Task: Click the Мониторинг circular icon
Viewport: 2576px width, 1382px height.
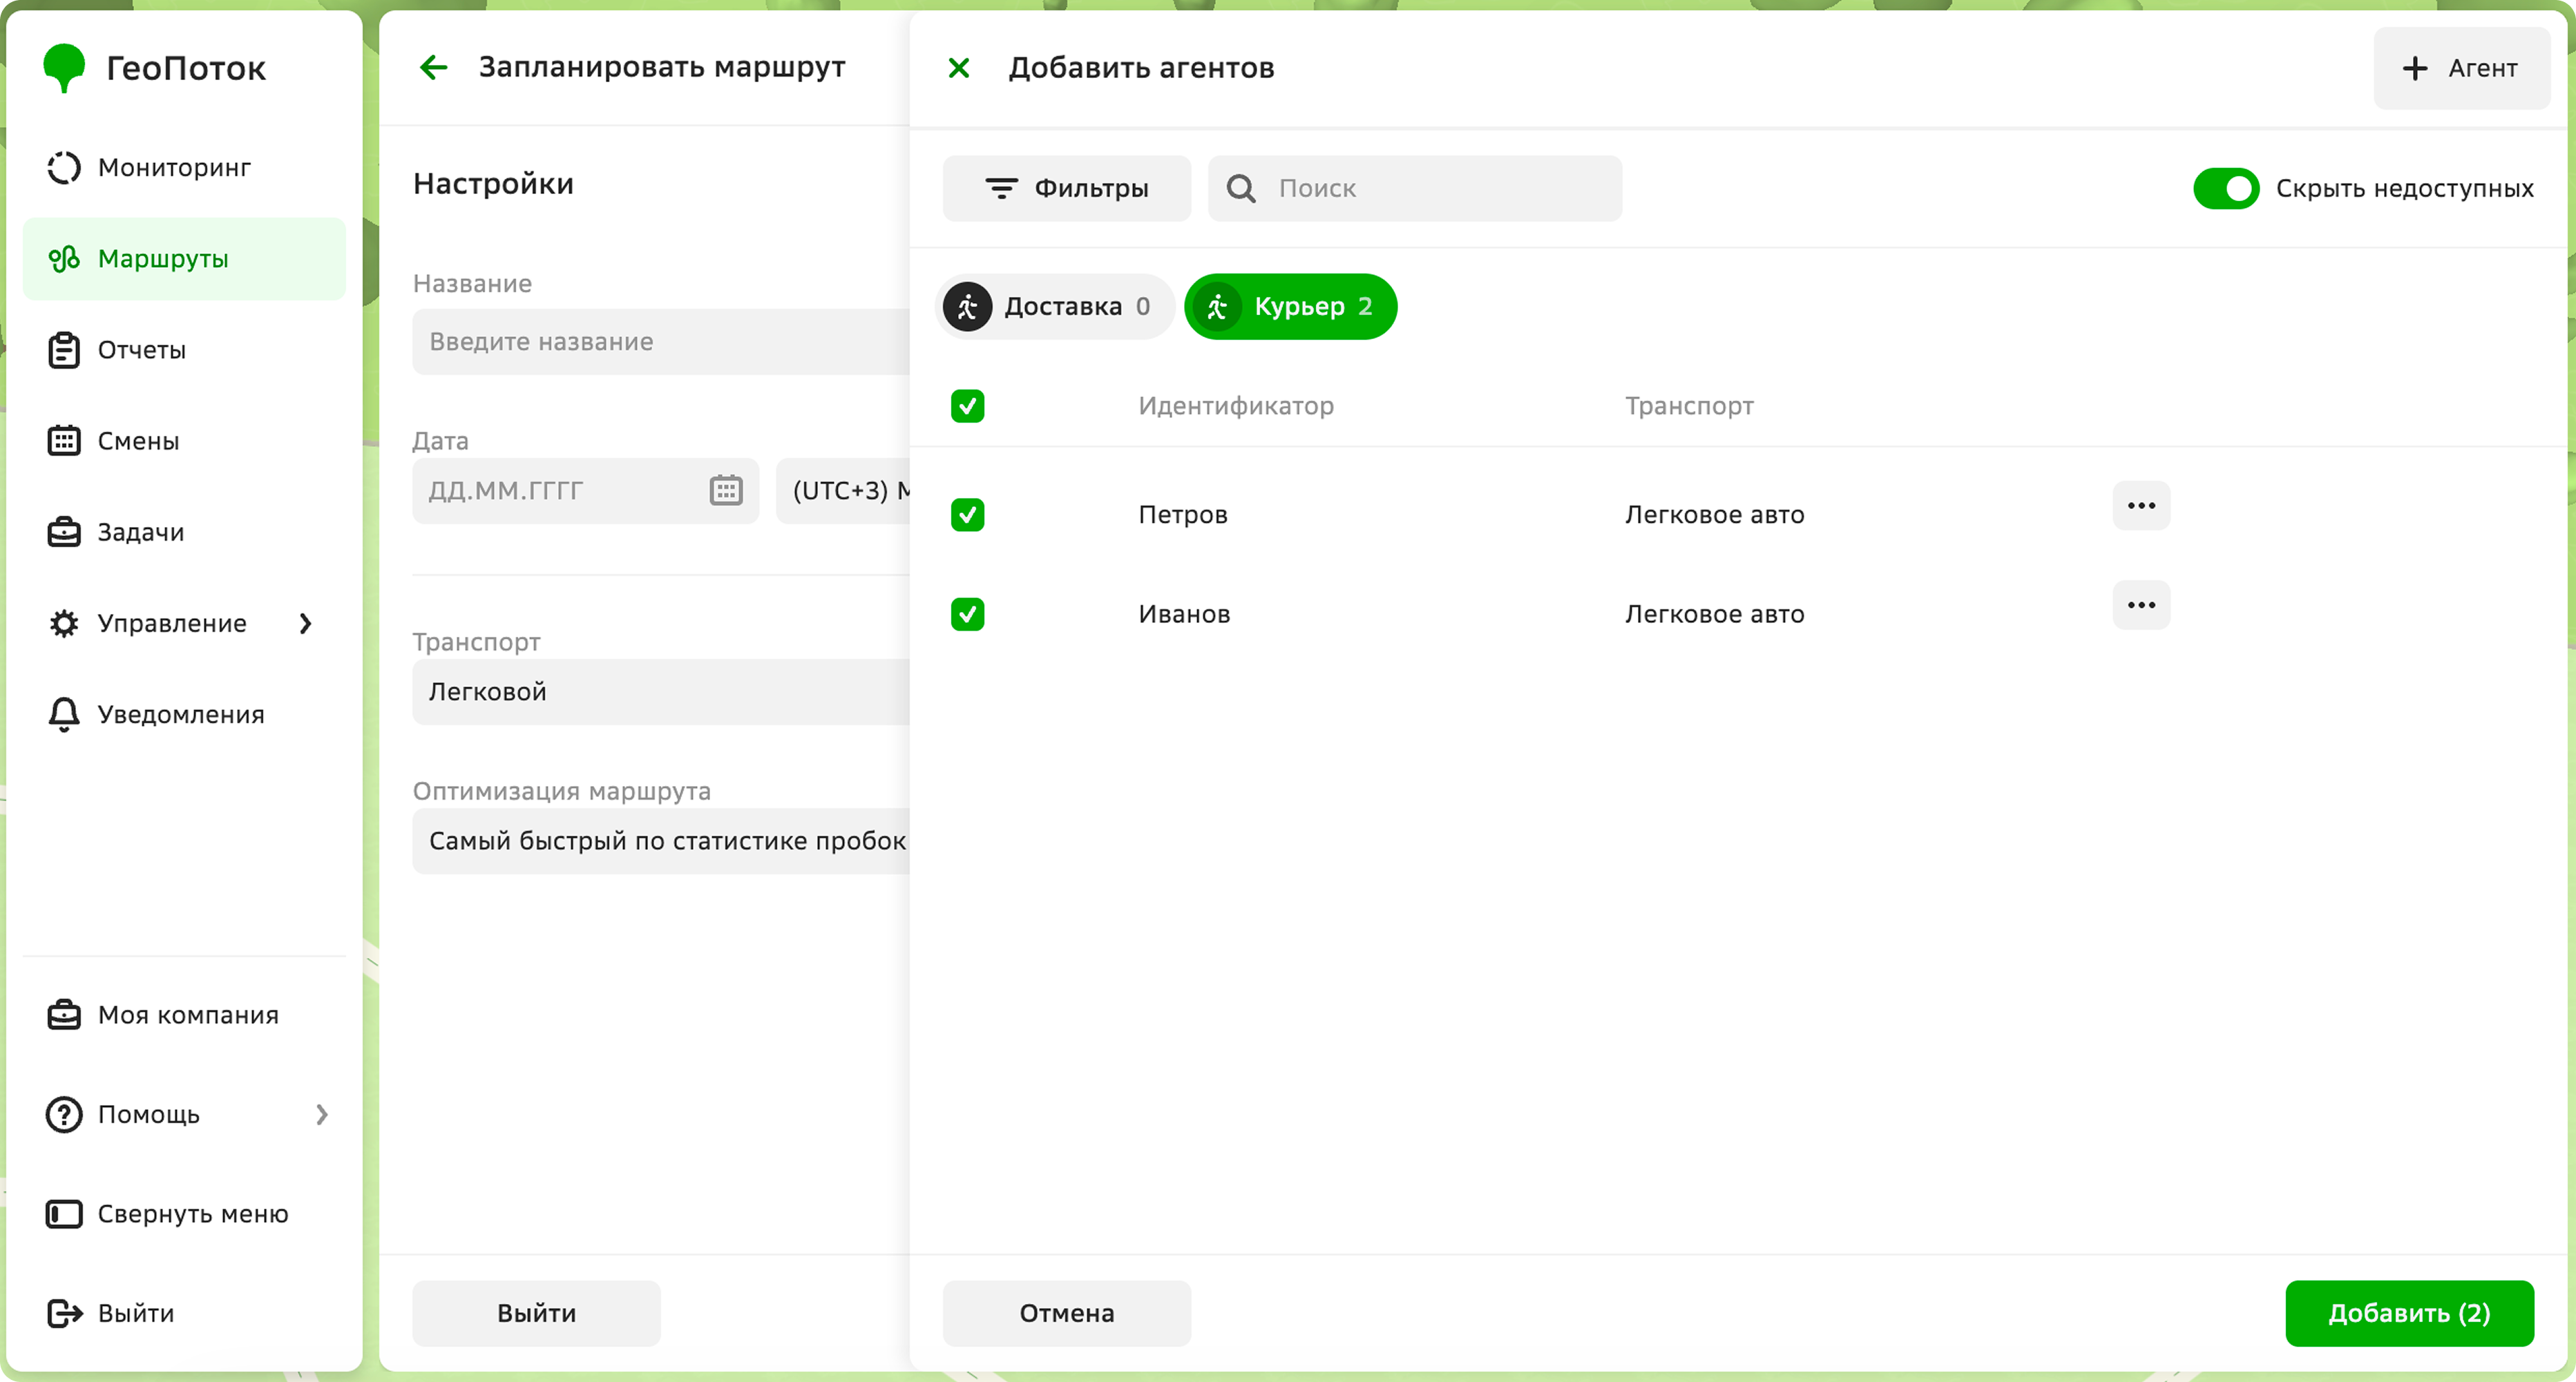Action: [64, 167]
